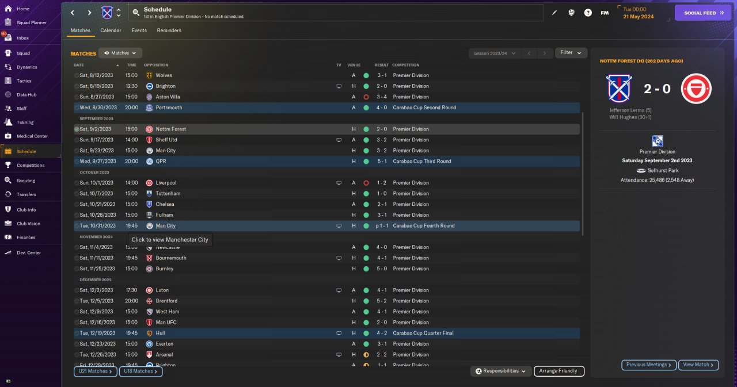The height and width of the screenshot is (387, 737).
Task: Go to the previous season arrow
Action: pos(529,53)
